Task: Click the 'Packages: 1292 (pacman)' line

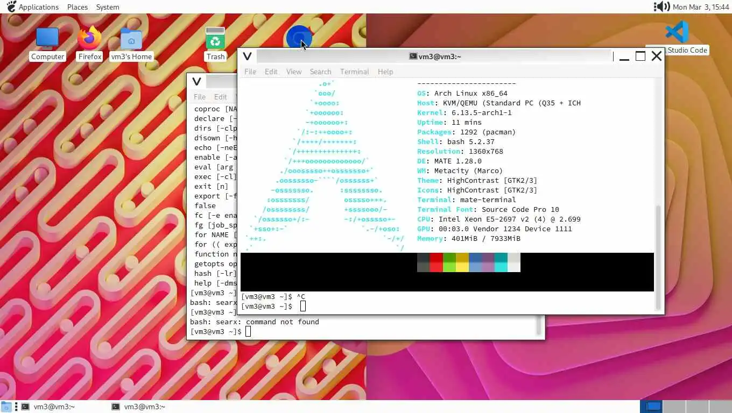Action: (467, 132)
